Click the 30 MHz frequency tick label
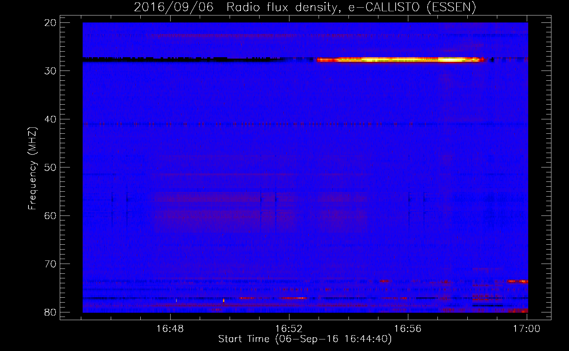 (50, 71)
